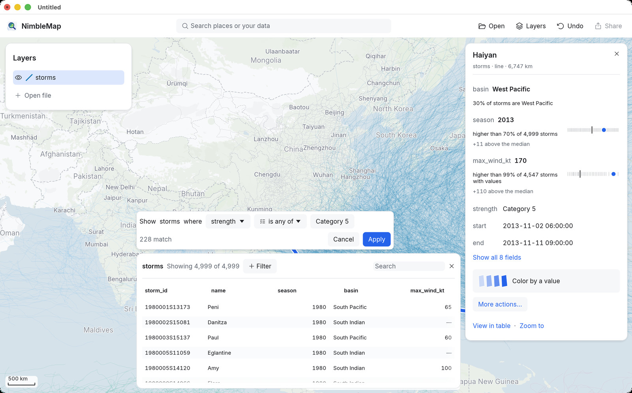Click the name column header

218,290
